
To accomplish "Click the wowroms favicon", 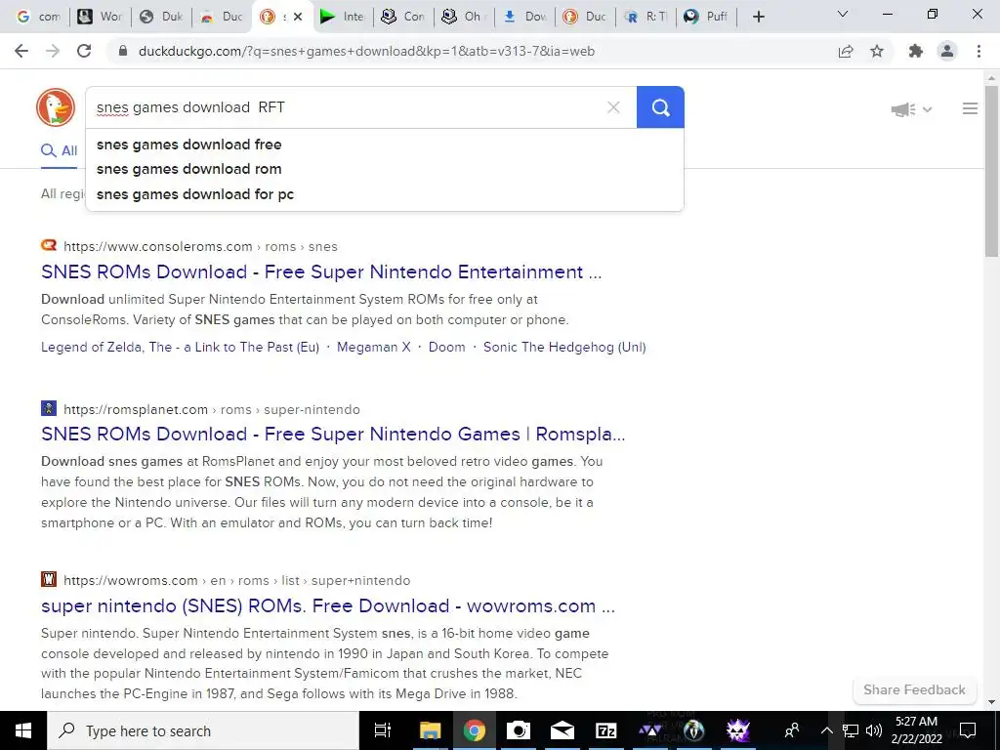I will click(x=49, y=579).
